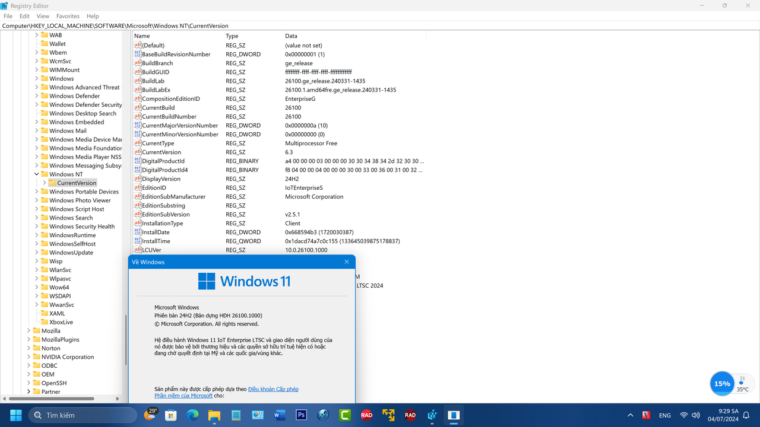Click the QWORD icon beside InstallTime

click(x=138, y=241)
